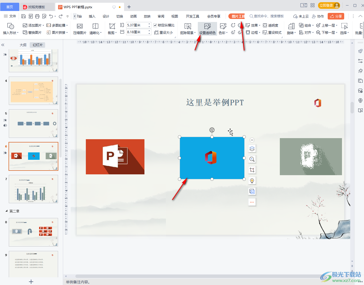This screenshot has width=364, height=285.
Task: Open the 色彩 color dropdown
Action: click(223, 29)
